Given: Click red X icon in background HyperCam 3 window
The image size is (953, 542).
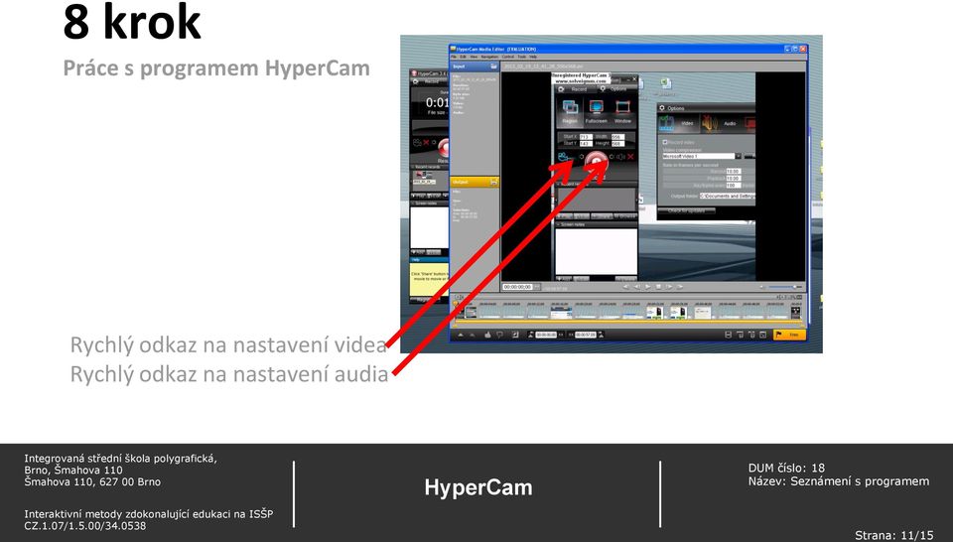Looking at the screenshot, I should (426, 142).
